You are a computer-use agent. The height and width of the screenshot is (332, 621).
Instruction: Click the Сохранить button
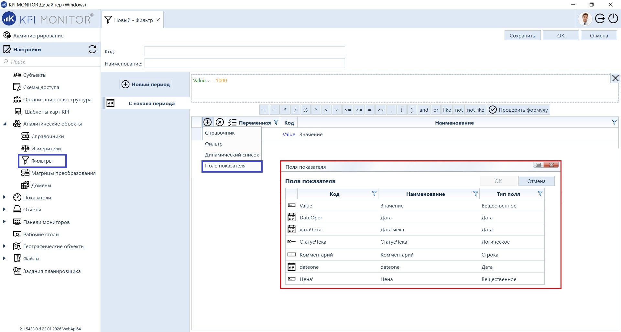coord(522,35)
